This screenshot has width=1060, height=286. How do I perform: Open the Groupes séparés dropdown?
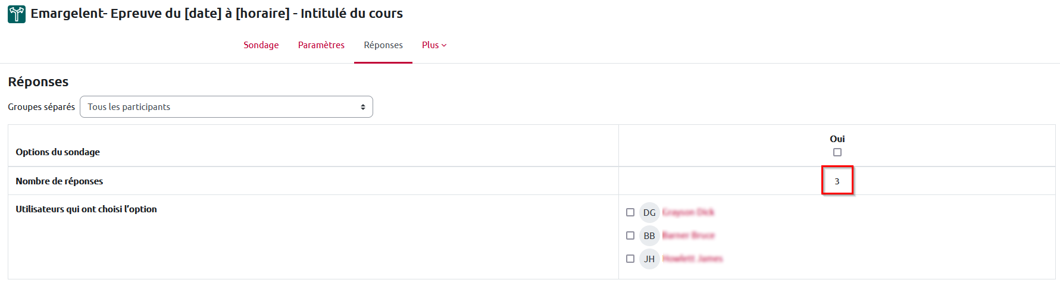226,107
